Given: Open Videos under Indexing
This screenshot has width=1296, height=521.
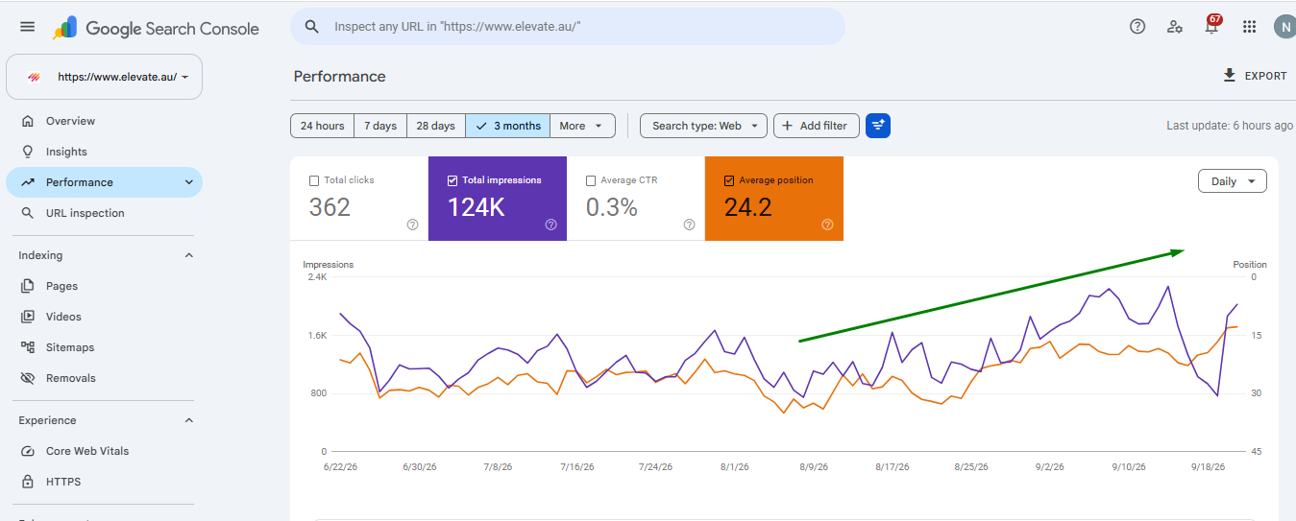Looking at the screenshot, I should click(104, 317).
